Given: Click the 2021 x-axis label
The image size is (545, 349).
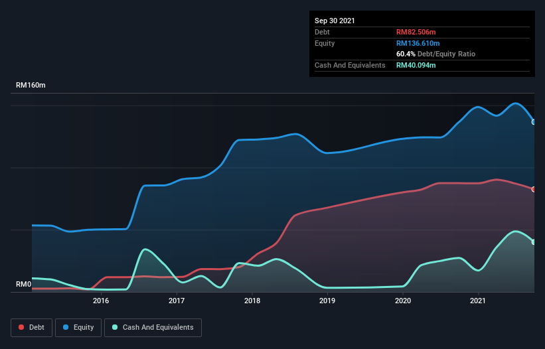Looking at the screenshot, I should tap(478, 301).
